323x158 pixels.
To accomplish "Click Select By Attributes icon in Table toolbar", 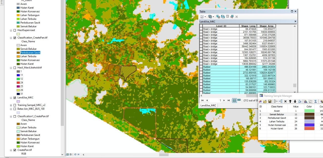I will pyautogui.click(x=218, y=17).
